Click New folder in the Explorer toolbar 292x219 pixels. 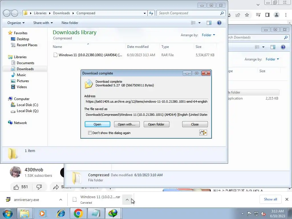70,23
